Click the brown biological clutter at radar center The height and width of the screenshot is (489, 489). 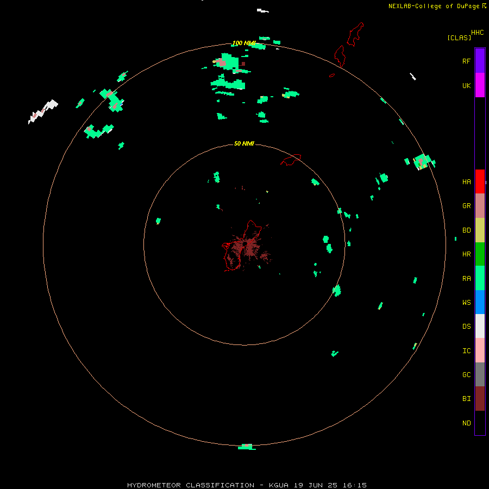tap(248, 248)
